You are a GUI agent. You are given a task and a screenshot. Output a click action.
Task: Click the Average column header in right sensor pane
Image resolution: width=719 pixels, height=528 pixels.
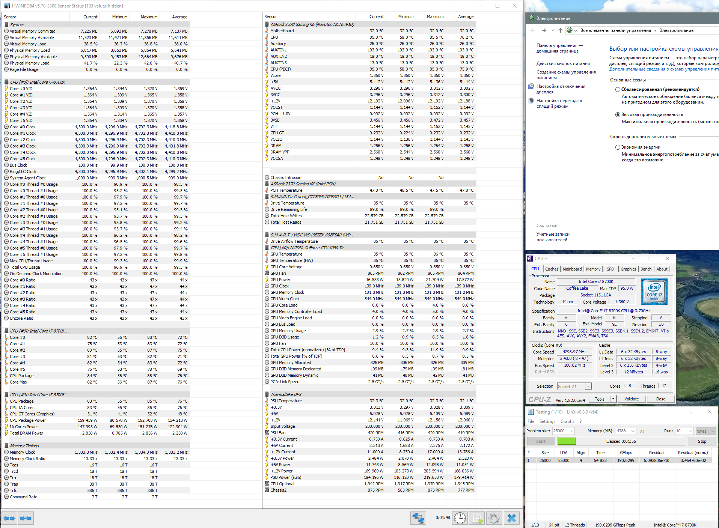click(461, 17)
